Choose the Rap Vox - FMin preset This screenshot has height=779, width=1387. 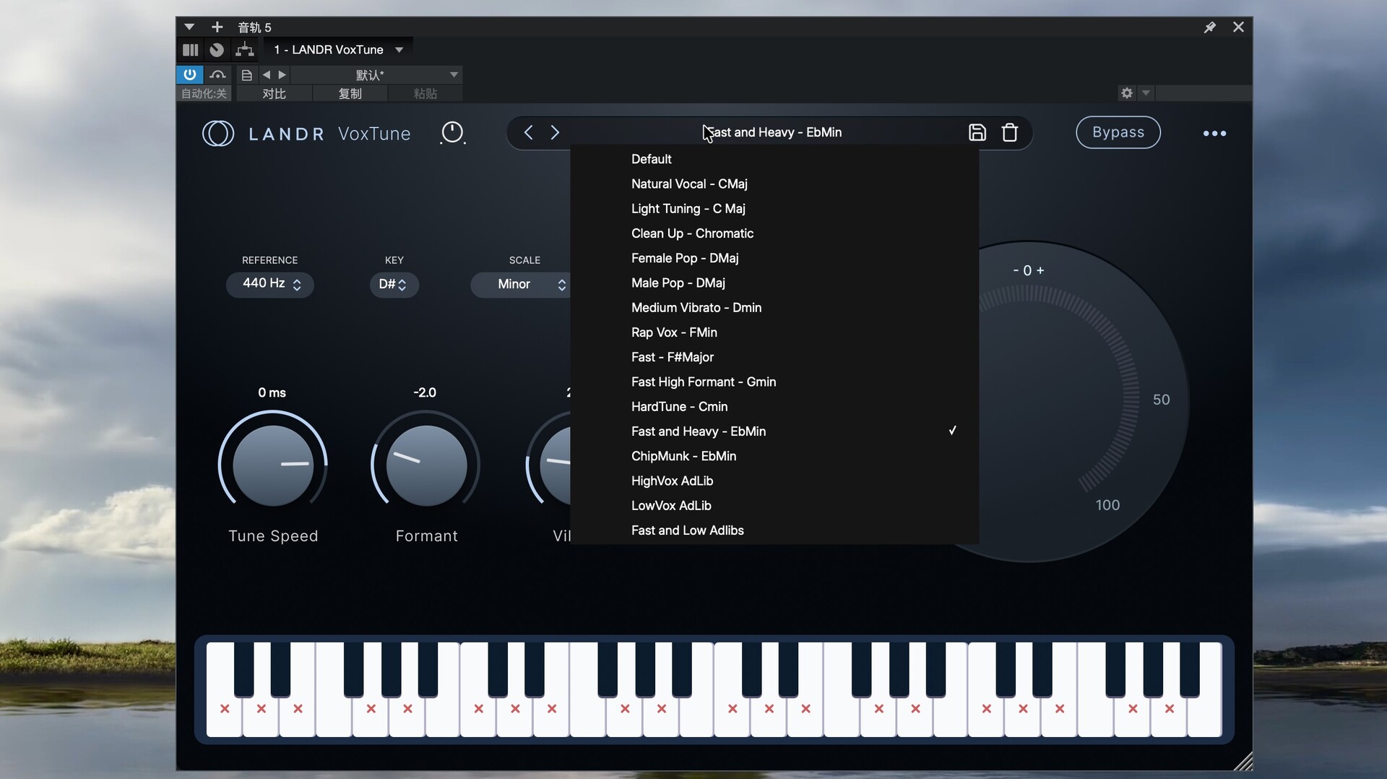pos(673,332)
